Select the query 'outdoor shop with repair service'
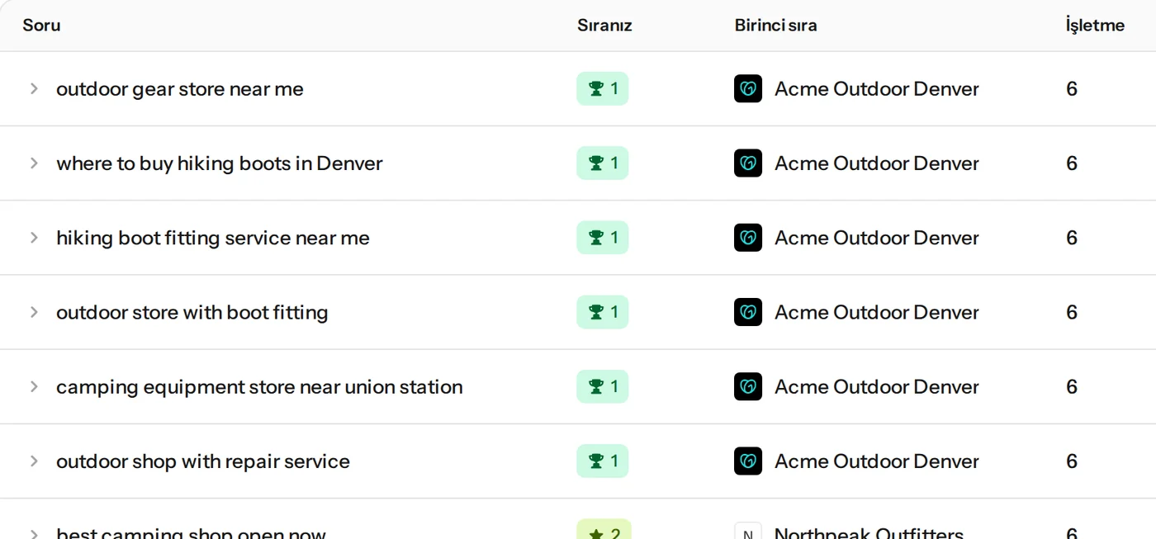Image resolution: width=1156 pixels, height=539 pixels. coord(203,461)
